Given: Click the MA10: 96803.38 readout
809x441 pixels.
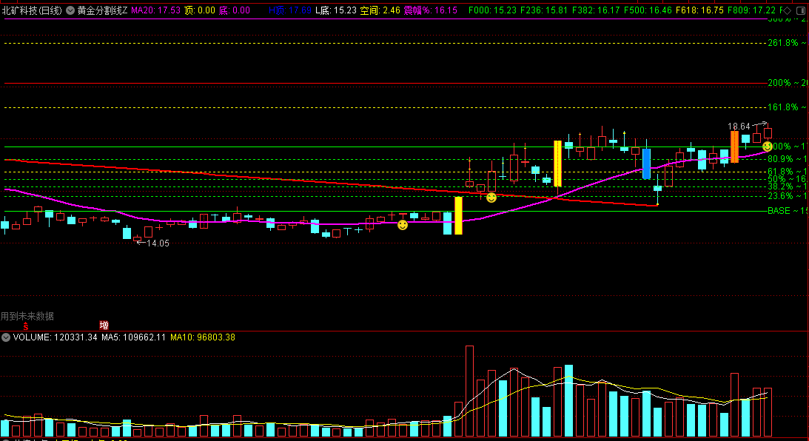Looking at the screenshot, I should (203, 337).
